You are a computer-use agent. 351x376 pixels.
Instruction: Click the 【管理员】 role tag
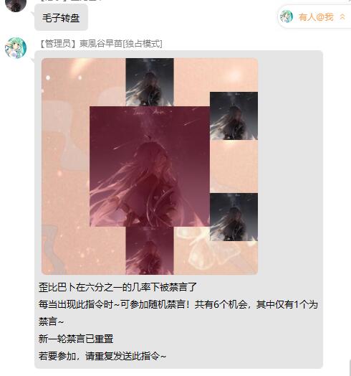58,44
